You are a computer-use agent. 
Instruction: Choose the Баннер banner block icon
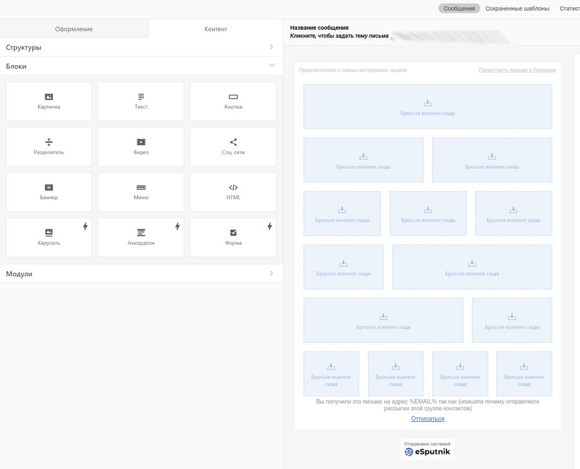[49, 187]
